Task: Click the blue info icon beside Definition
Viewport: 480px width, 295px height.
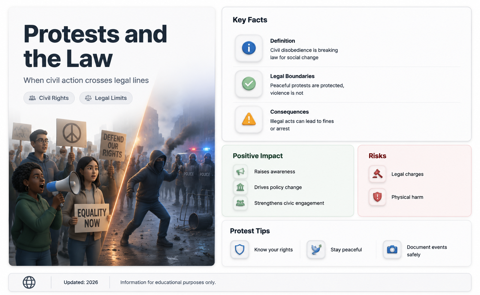Action: [249, 48]
